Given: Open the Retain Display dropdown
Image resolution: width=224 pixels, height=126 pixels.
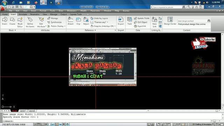Looking at the screenshot, I should 65,26.
